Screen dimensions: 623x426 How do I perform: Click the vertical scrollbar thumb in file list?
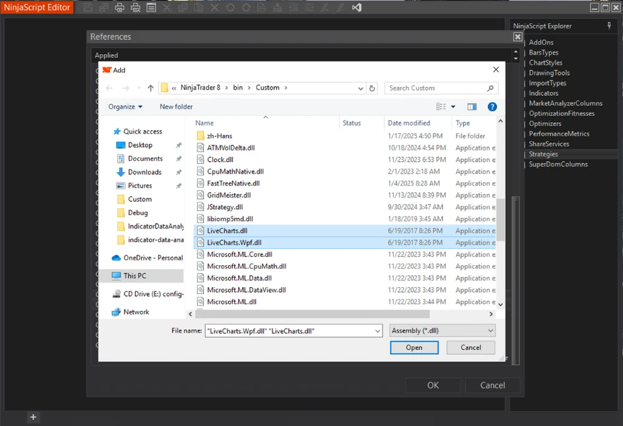[500, 220]
